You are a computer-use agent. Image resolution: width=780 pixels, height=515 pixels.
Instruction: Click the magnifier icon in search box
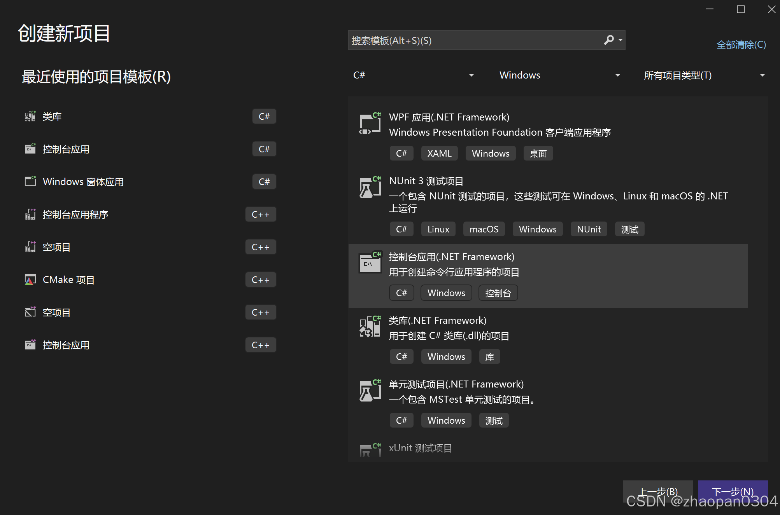click(609, 40)
